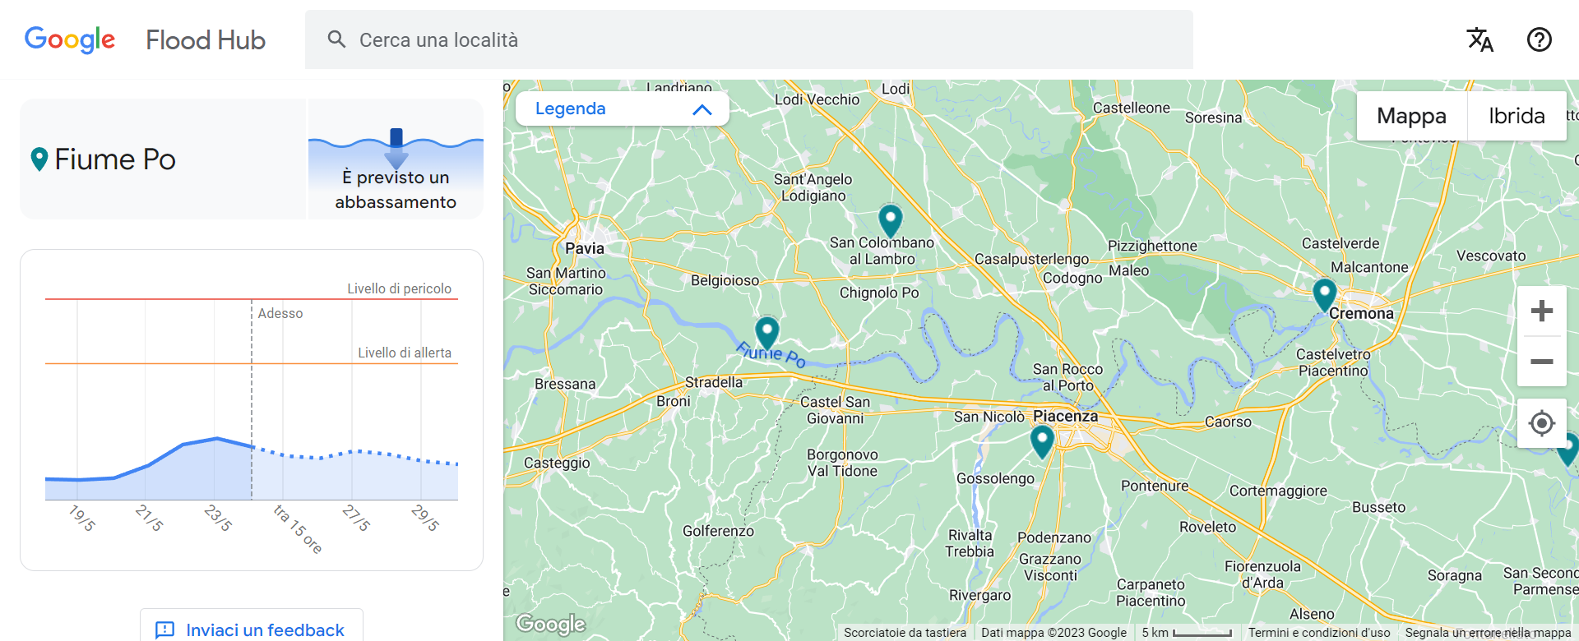The height and width of the screenshot is (641, 1579).
Task: Click the Adesso marker line on chart
Action: click(x=252, y=394)
